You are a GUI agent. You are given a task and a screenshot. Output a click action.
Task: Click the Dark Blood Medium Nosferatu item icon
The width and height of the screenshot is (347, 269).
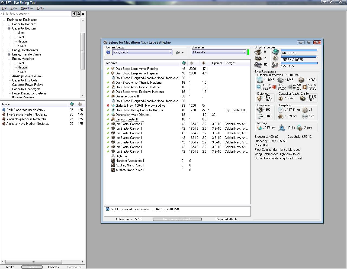pos(4,110)
